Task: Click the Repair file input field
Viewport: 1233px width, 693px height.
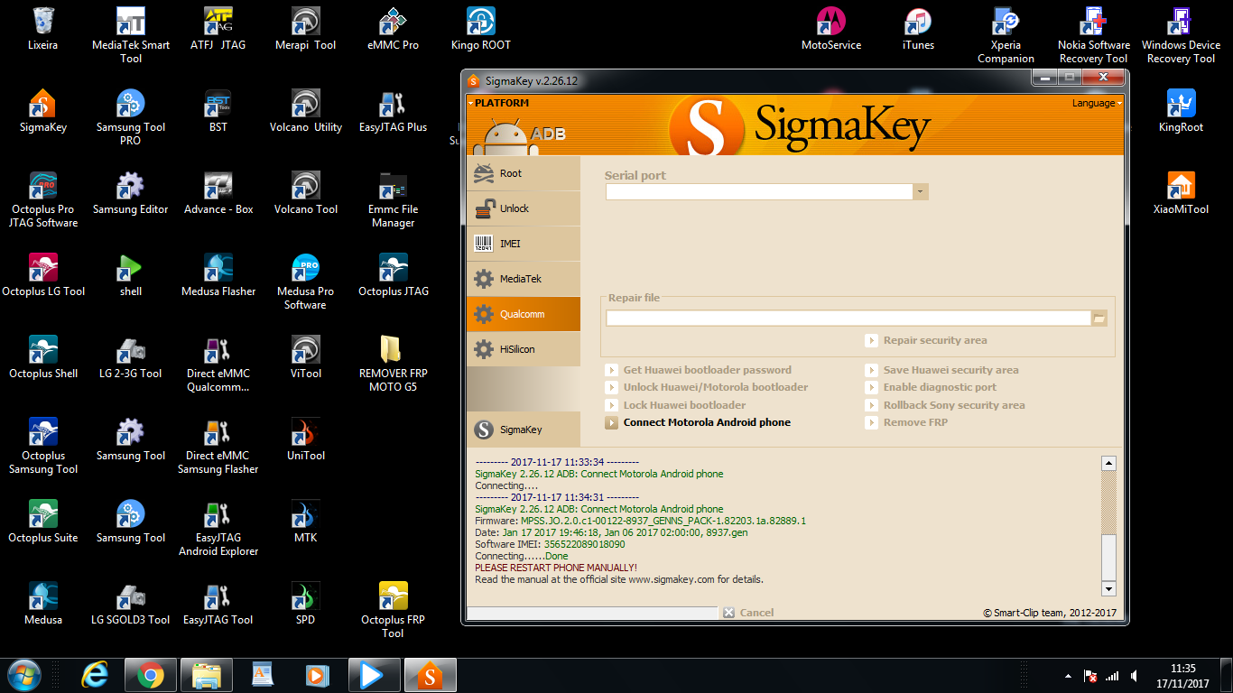Action: click(x=848, y=318)
